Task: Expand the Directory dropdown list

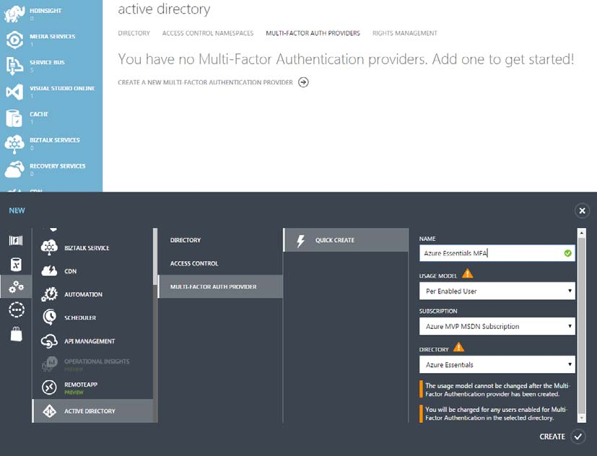Action: click(497, 364)
